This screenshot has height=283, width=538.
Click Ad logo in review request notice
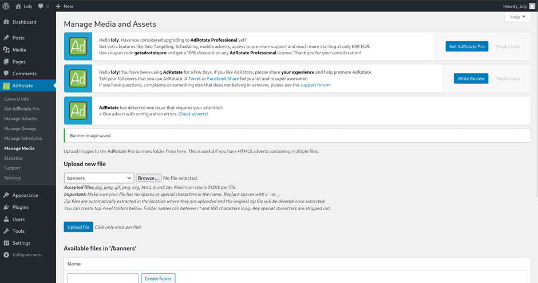pos(78,78)
